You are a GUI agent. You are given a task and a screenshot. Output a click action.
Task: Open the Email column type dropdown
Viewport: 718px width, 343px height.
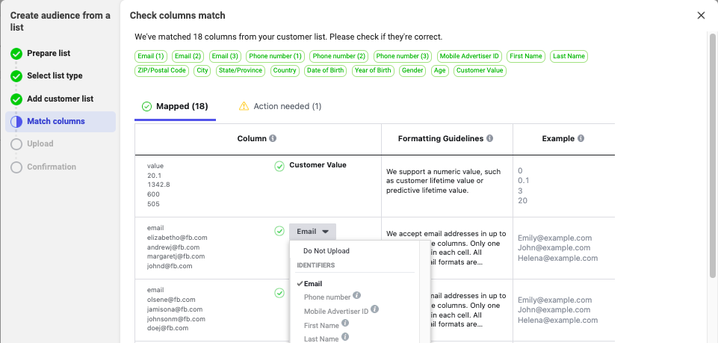312,232
